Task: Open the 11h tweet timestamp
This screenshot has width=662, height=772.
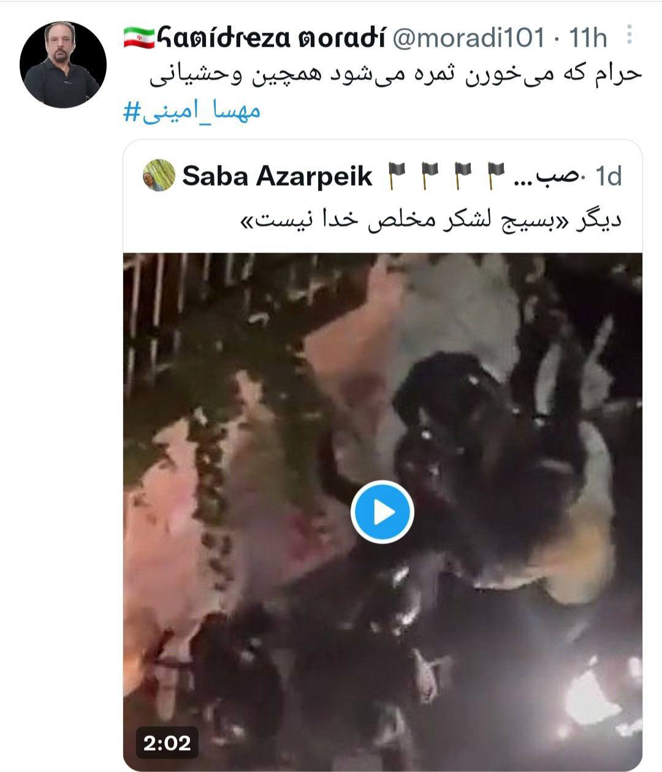Action: pos(588,38)
